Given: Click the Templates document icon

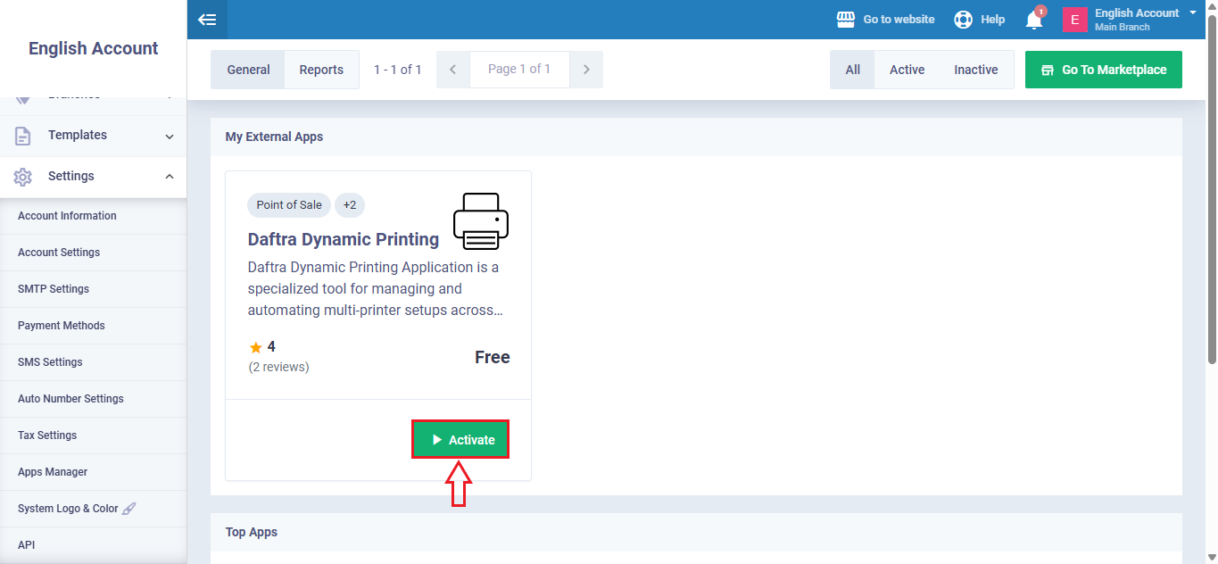Looking at the screenshot, I should (23, 136).
